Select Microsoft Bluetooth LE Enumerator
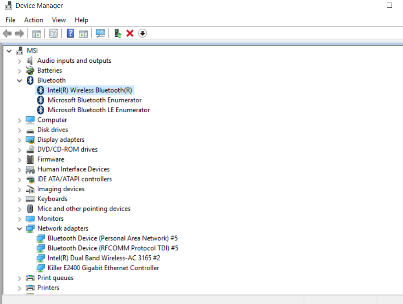The image size is (403, 304). tap(99, 110)
